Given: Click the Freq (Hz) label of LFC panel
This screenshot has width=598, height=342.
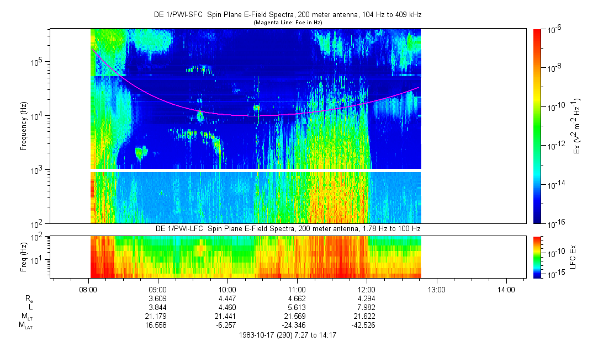Looking at the screenshot, I should [24, 256].
